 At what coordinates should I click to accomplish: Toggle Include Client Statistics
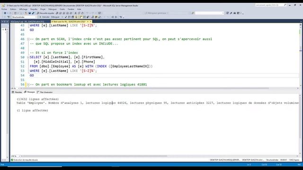[88, 17]
